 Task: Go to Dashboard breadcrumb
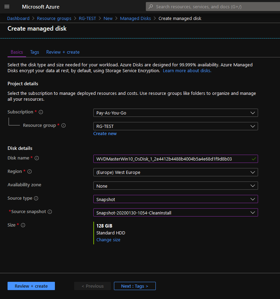[x=18, y=19]
